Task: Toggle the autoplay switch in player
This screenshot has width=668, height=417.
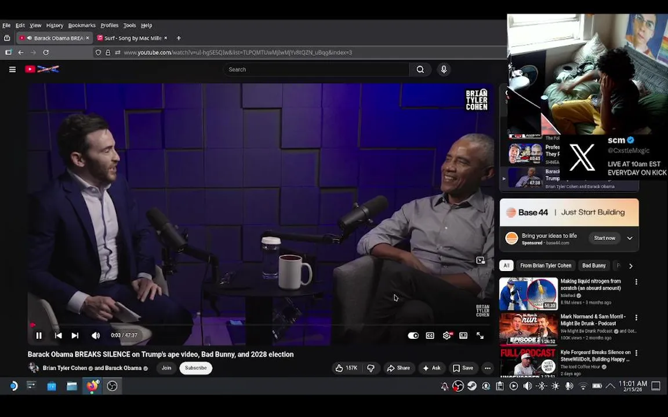Action: click(413, 335)
